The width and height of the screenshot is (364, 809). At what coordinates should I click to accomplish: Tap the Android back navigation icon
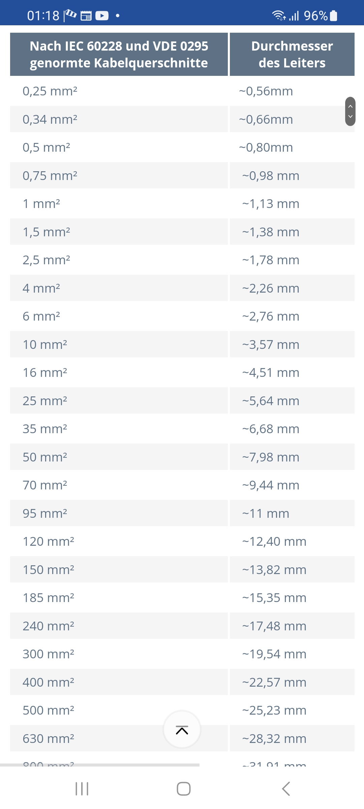tap(286, 789)
